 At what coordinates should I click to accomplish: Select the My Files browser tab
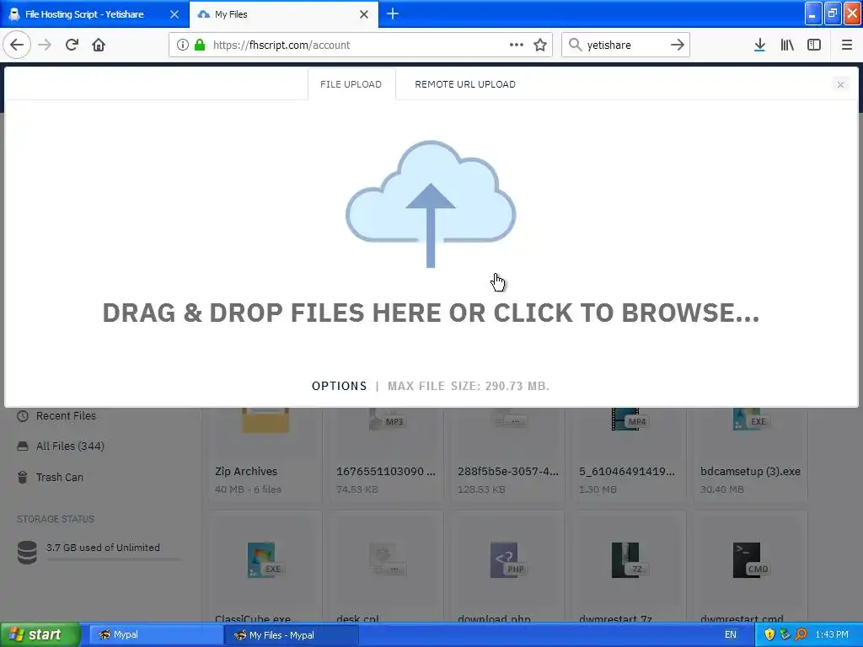284,13
